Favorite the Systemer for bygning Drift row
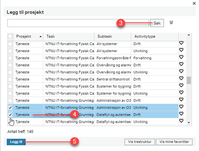Screen dimensions: 199x151 pos(181,85)
